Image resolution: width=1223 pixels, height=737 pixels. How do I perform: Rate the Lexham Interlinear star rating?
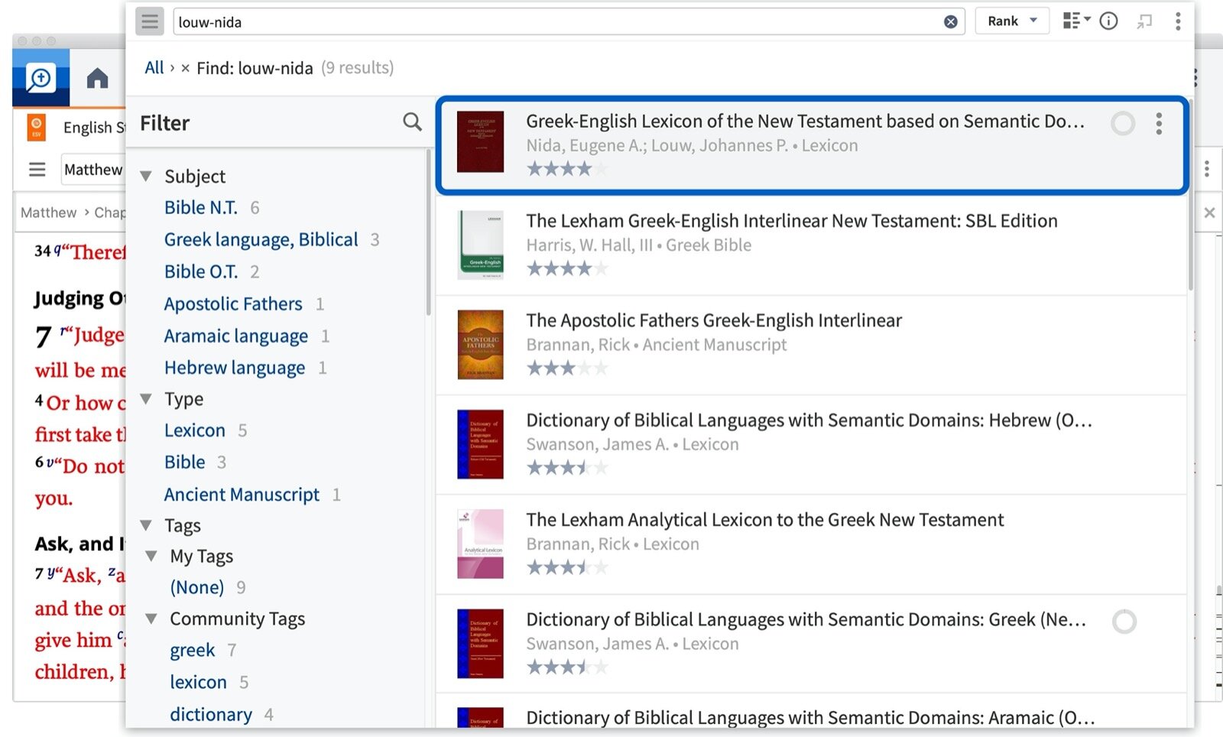point(567,268)
